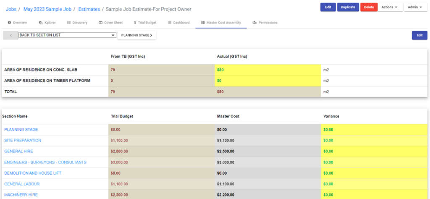This screenshot has height=199, width=430.
Task: Click the Discovery tab list icon
Action: [x=69, y=23]
